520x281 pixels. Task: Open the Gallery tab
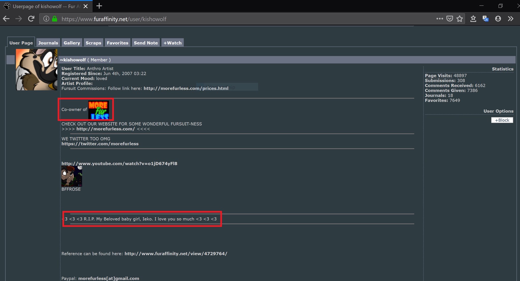point(72,43)
